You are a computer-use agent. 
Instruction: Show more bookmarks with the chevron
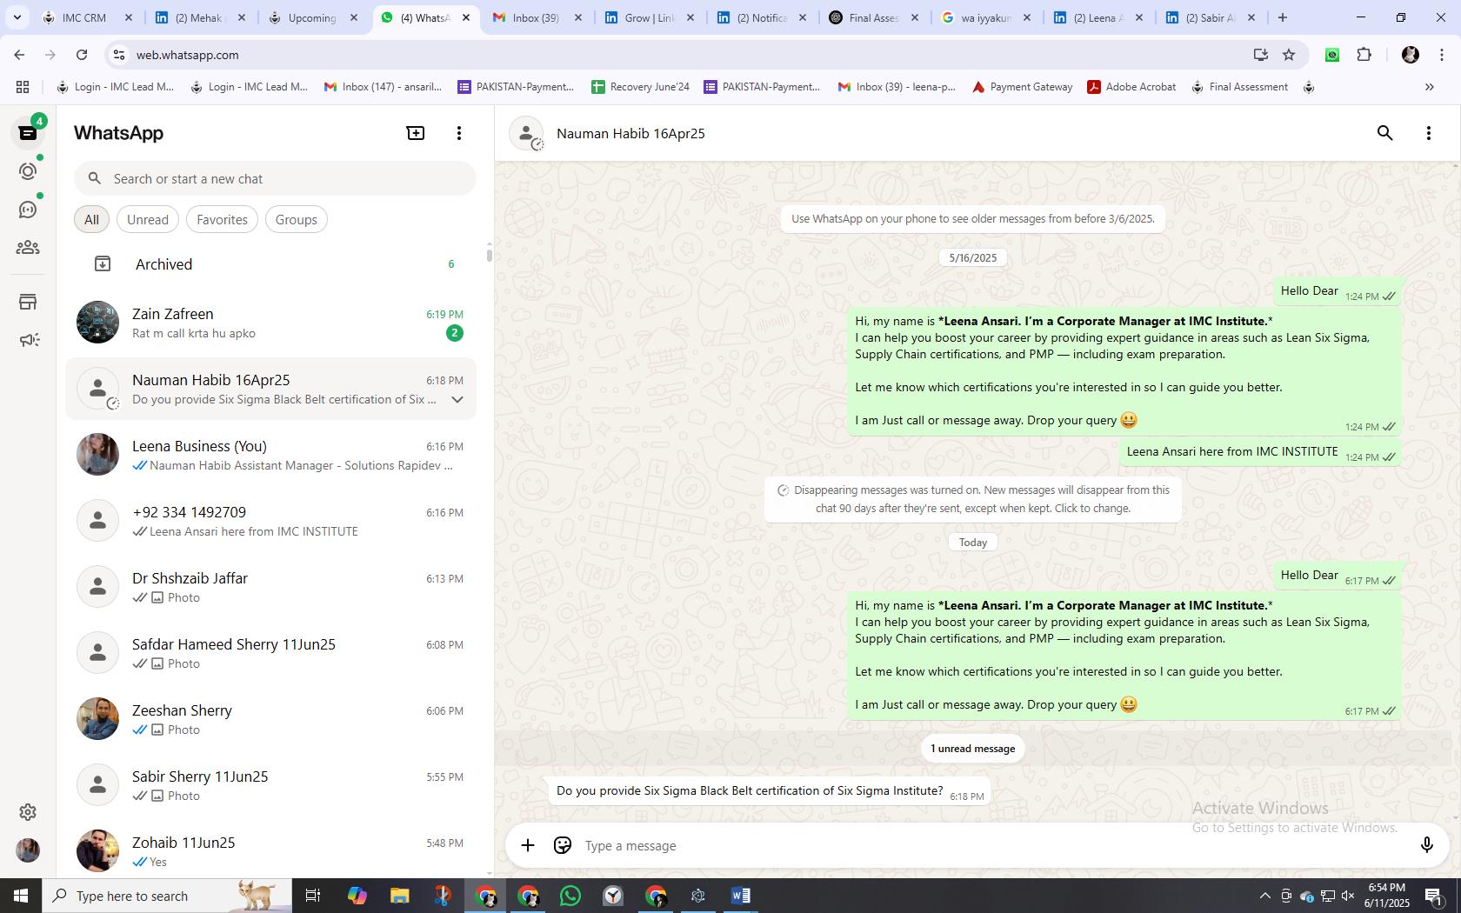[x=1429, y=87]
